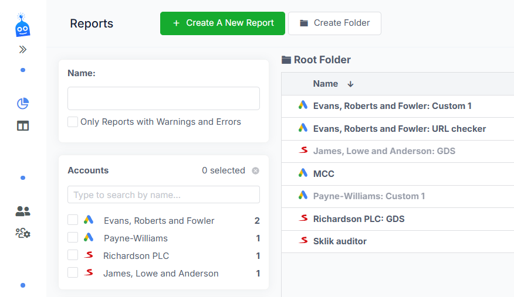Tick the Evans, Roberts and Fowler account checkbox
Screen dimensions: 514x297
click(x=73, y=220)
